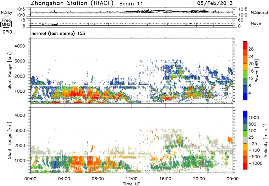Pick the blue top segment of velocity colorbar
The image size is (269, 186).
click(x=245, y=114)
